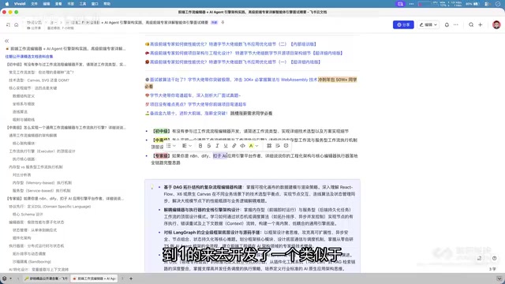Image resolution: width=505 pixels, height=284 pixels.
Task: Open dropdown arrow next to bottom-left icon
Action: [x=10, y=278]
